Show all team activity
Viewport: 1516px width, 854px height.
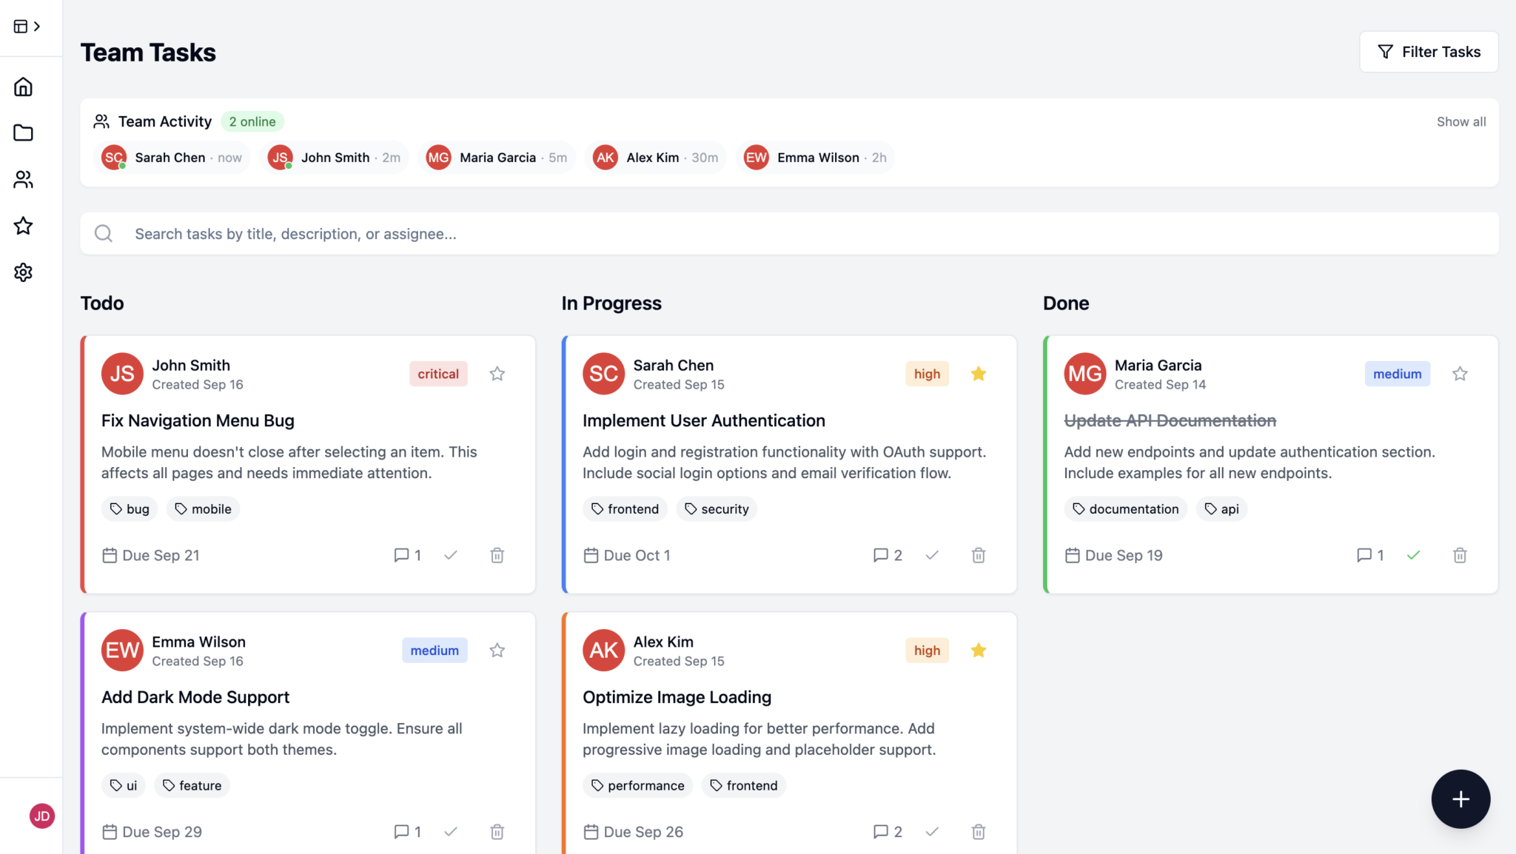coord(1460,121)
